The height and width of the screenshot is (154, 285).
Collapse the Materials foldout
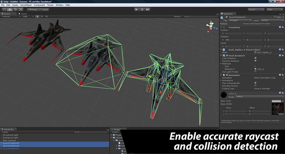coord(221,64)
